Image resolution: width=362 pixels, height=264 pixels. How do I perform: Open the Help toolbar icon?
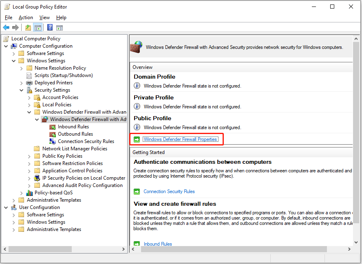click(x=50, y=27)
